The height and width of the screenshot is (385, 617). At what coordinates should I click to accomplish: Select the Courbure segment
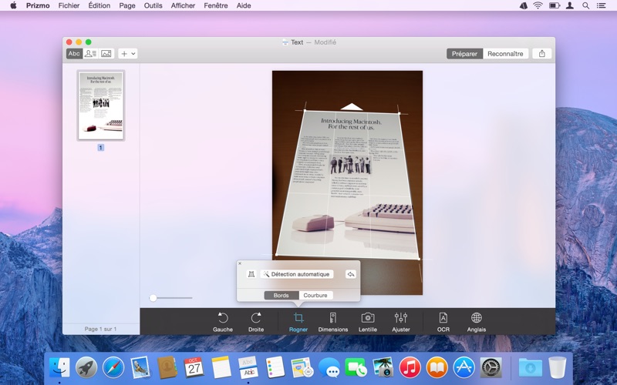[x=315, y=296]
